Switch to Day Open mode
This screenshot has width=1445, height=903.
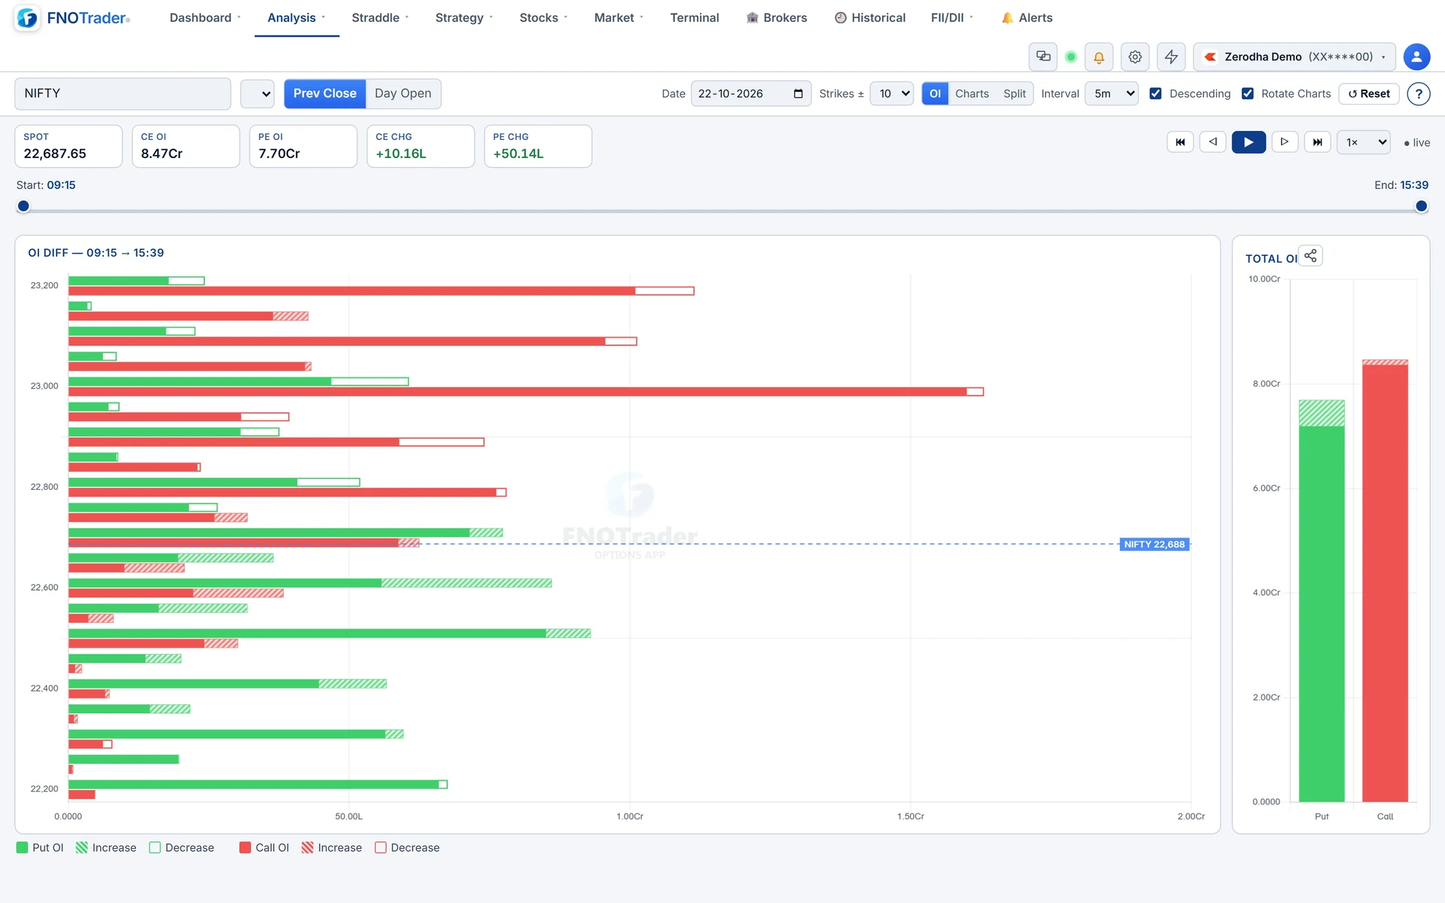tap(403, 93)
